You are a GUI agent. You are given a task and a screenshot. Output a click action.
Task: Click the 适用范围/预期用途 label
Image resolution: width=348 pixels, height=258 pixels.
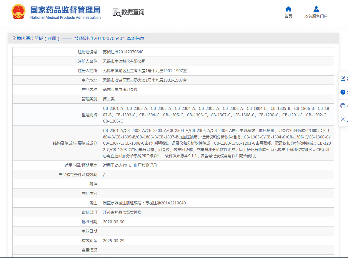pyautogui.click(x=81, y=165)
